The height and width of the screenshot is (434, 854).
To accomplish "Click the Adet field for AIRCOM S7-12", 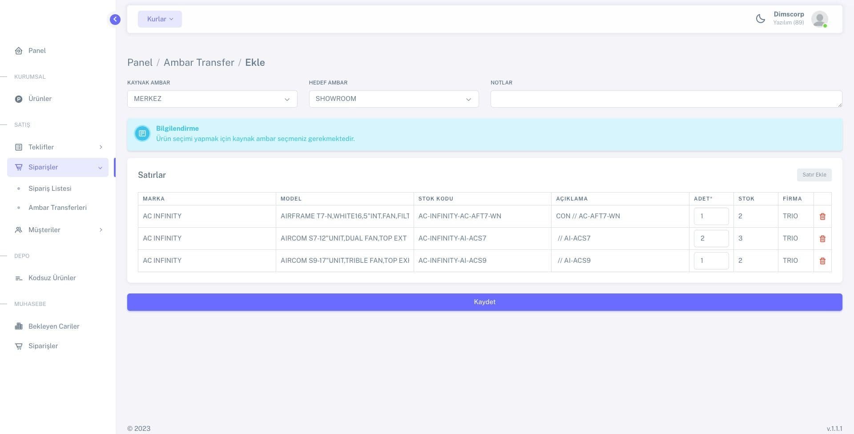I will 711,238.
